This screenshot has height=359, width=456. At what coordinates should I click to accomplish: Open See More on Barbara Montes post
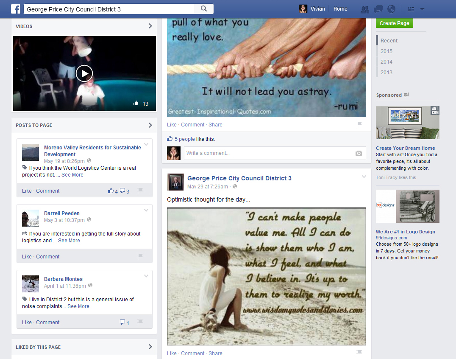coord(78,306)
